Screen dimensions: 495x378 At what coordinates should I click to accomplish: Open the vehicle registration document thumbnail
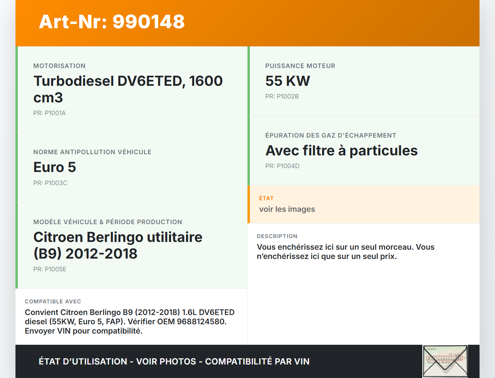click(x=445, y=361)
